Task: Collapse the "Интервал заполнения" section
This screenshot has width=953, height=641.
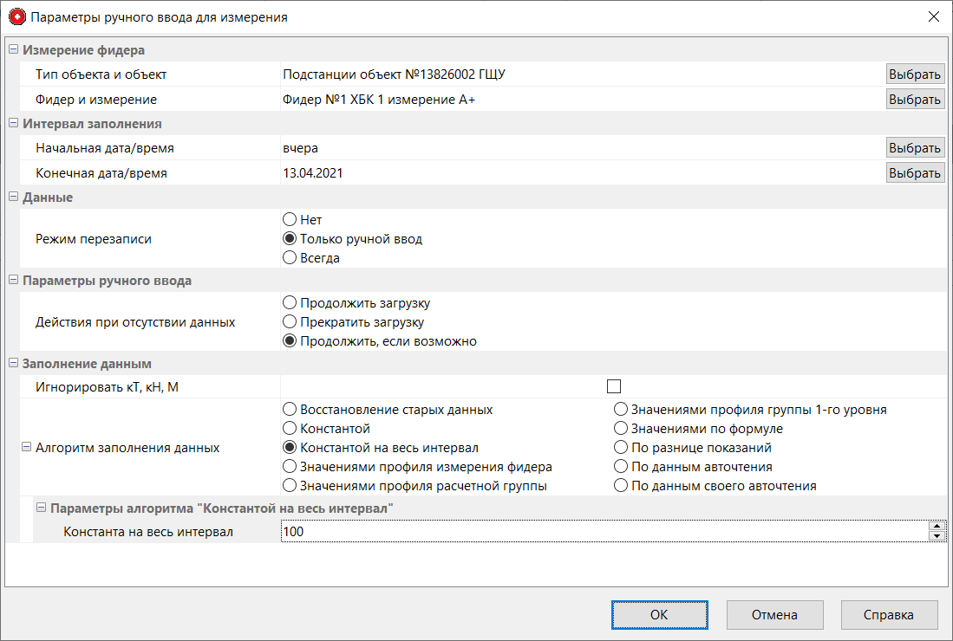Action: point(13,124)
